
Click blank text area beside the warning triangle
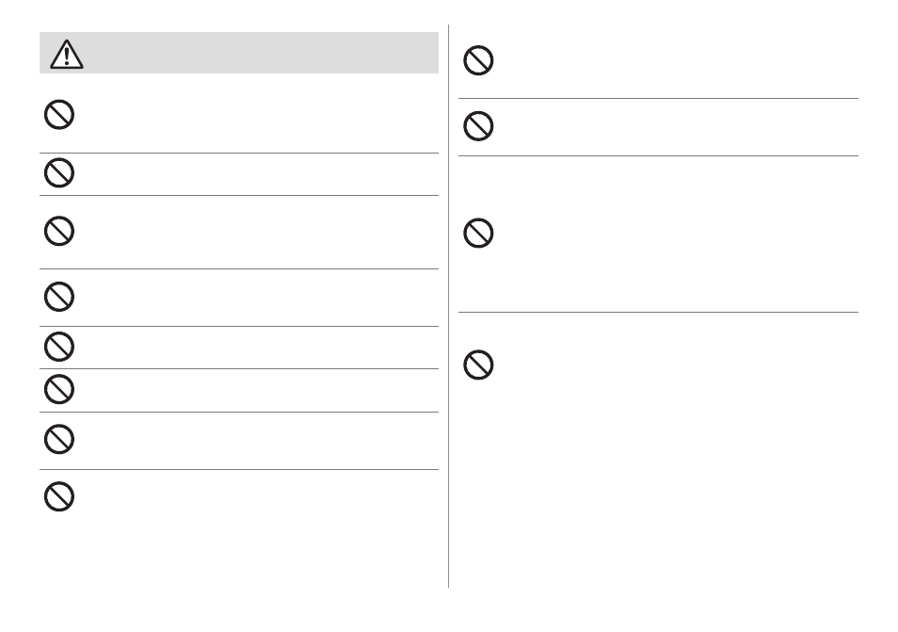click(263, 53)
